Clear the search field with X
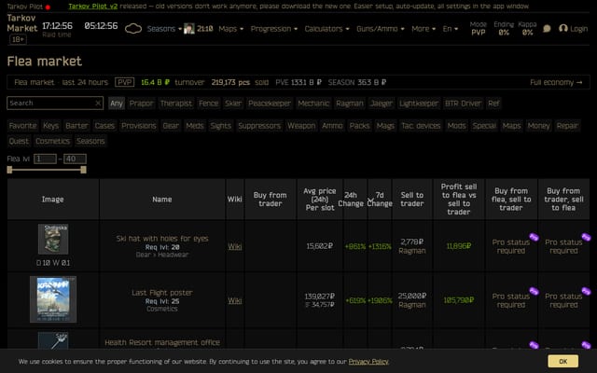Viewport: 597px width, 373px height. click(98, 103)
